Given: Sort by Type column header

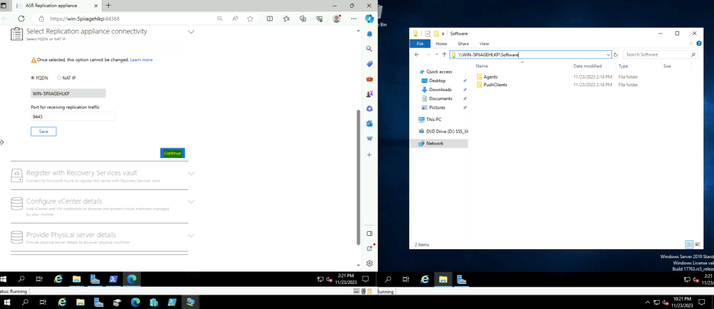Looking at the screenshot, I should coord(639,66).
